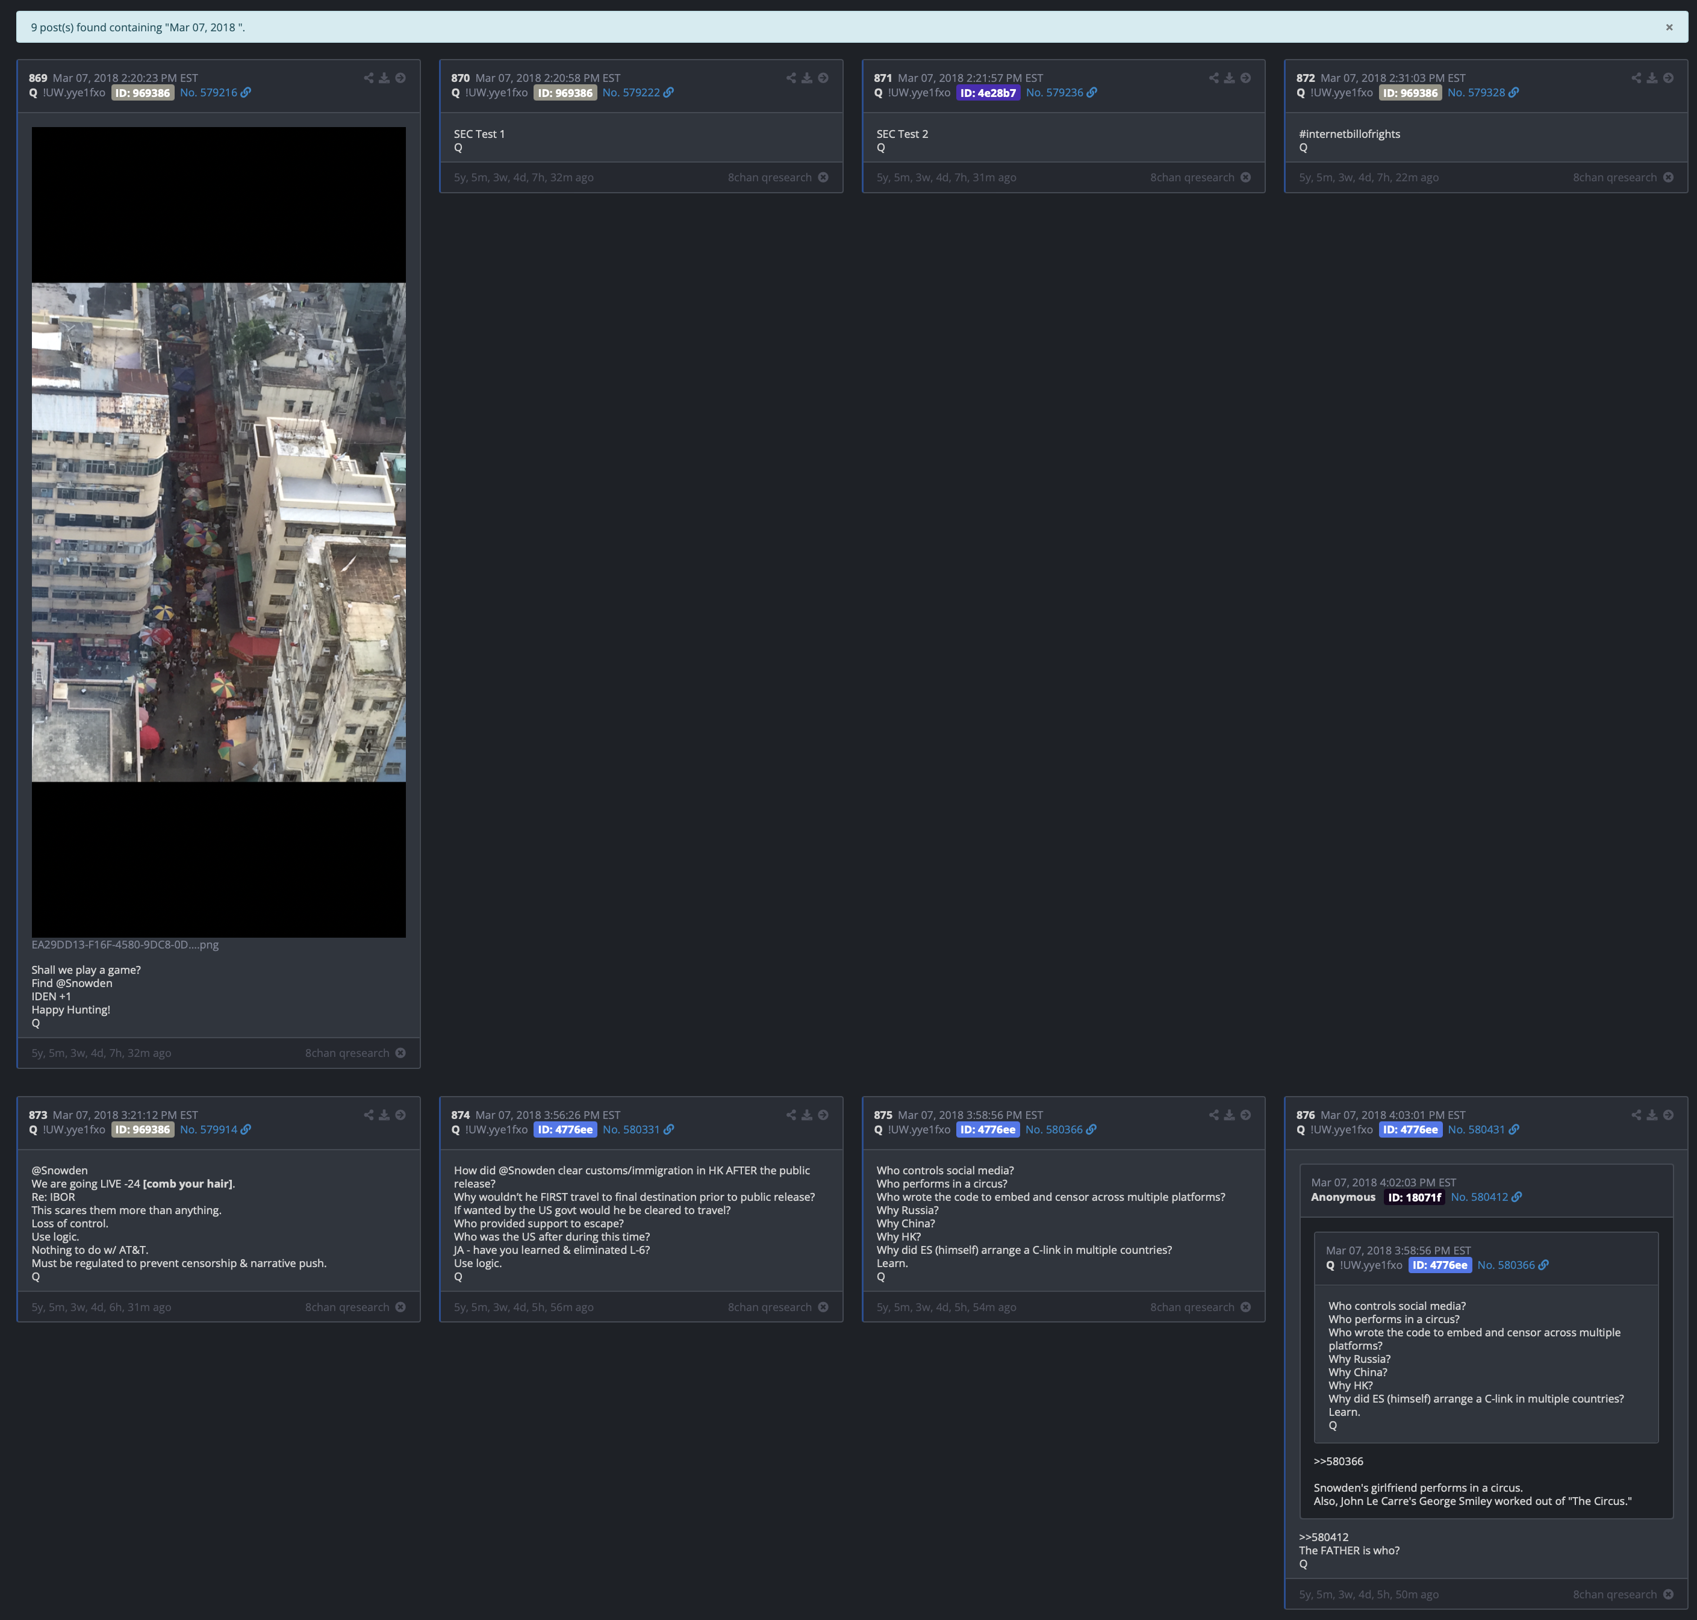Viewport: 1697px width, 1620px height.
Task: Click circle-x icon in post 875 footer
Action: click(x=1245, y=1306)
